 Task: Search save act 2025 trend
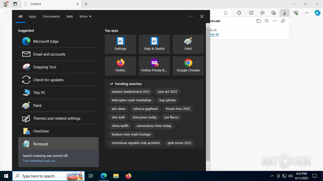click(167, 92)
